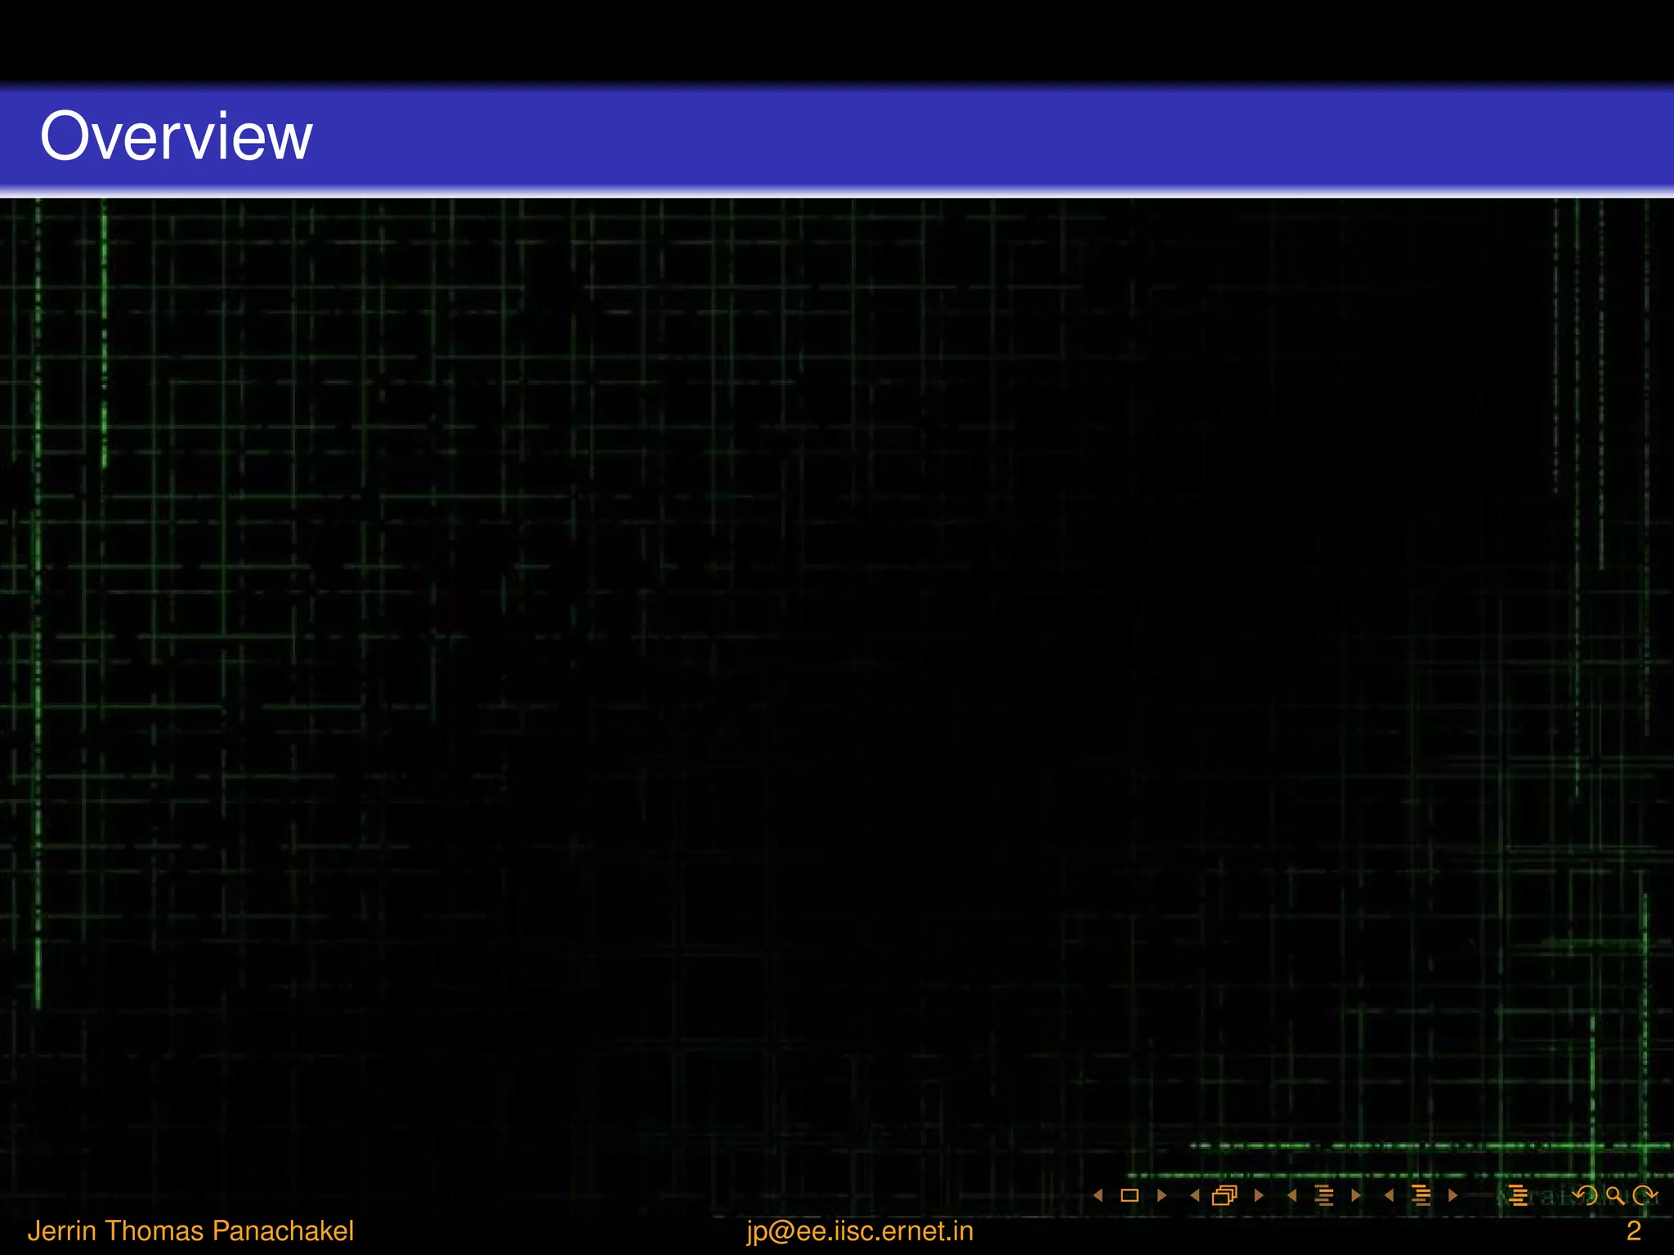Image resolution: width=1674 pixels, height=1255 pixels.
Task: Click the circular go-forward arrow icon
Action: click(x=1643, y=1195)
